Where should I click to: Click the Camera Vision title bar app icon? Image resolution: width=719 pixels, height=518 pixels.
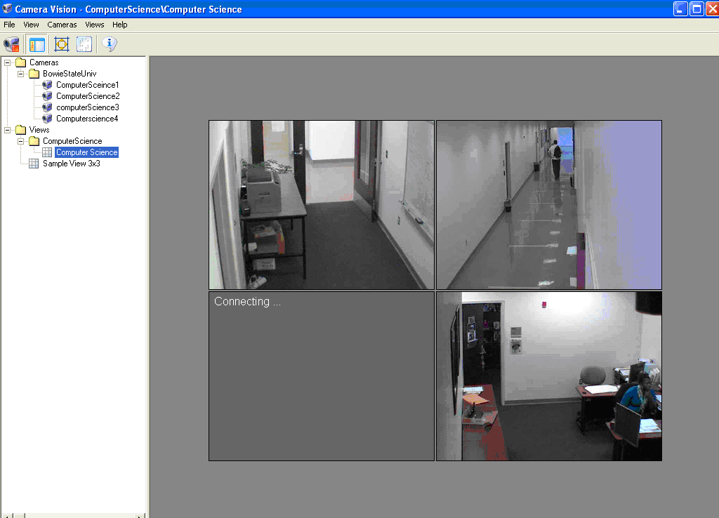pos(7,8)
